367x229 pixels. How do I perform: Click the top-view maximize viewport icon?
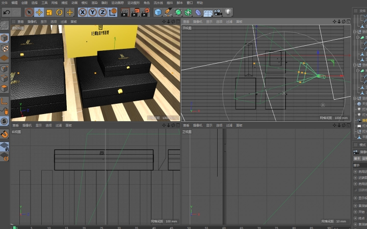[x=349, y=22]
